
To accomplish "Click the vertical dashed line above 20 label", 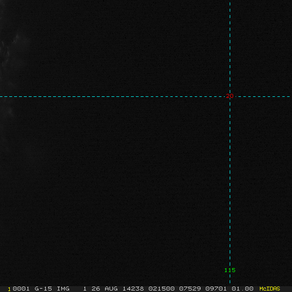I will tap(230, 48).
